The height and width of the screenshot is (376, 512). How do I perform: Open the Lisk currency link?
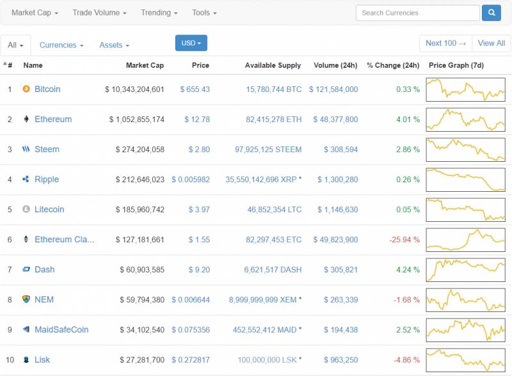(x=42, y=359)
